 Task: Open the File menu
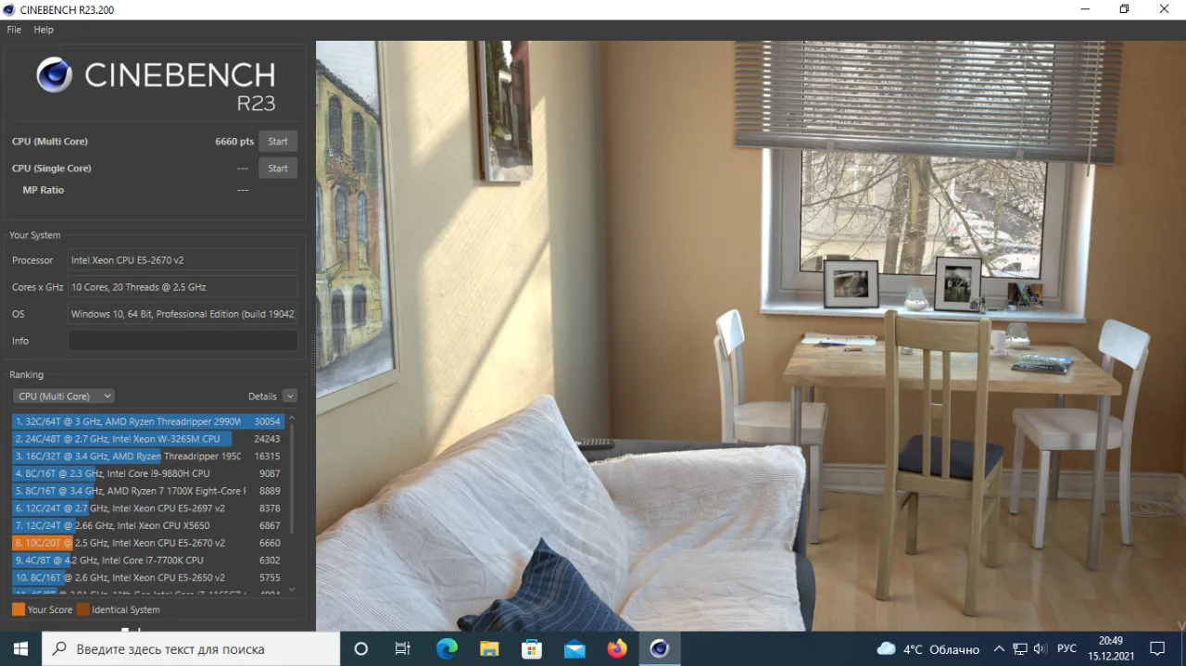14,30
